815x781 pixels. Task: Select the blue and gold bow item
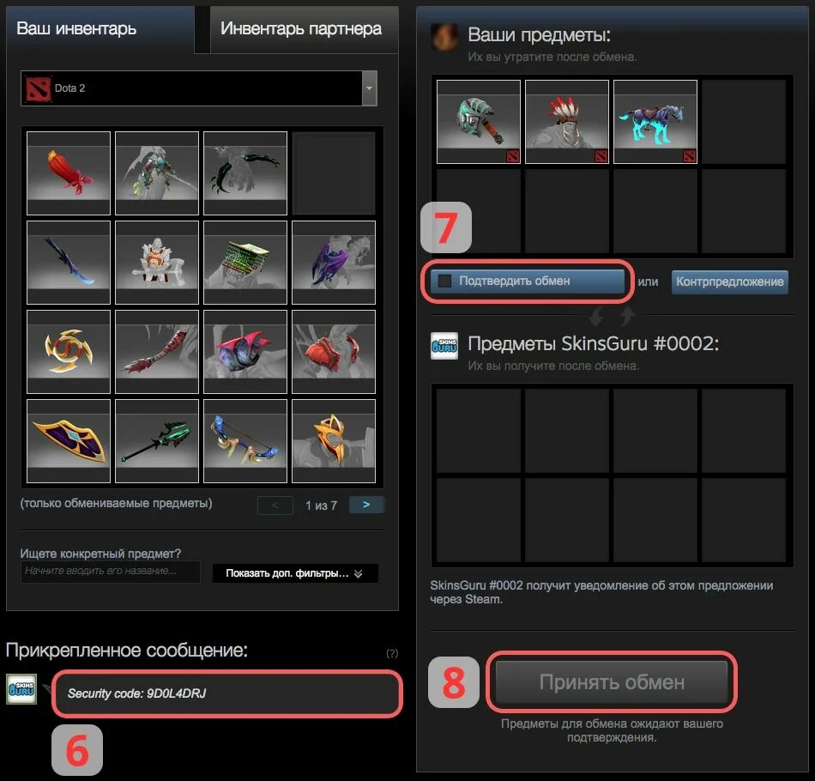click(x=245, y=441)
